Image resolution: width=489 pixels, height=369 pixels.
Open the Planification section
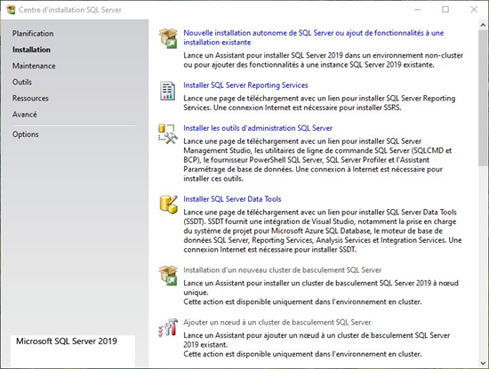pos(33,34)
